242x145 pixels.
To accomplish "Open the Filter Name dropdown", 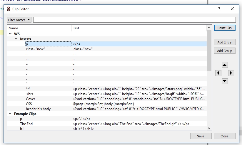I will point(19,20).
